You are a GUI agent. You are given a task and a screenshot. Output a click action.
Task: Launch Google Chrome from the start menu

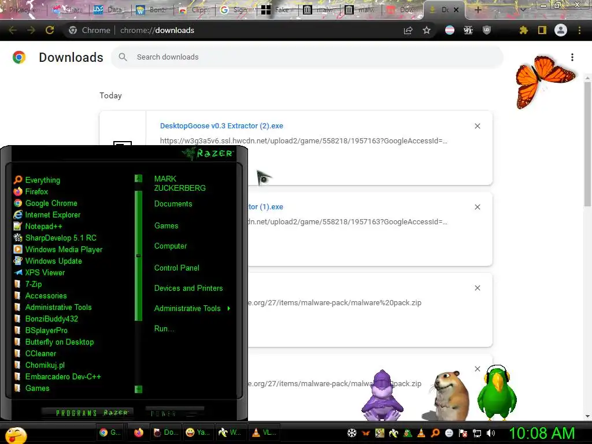point(45,203)
